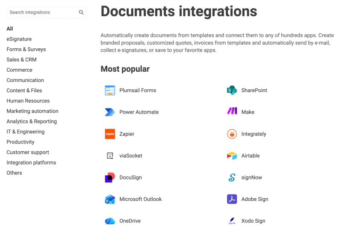Open the OneDrive integration link
Image resolution: width=342 pixels, height=232 pixels.
coord(130,221)
